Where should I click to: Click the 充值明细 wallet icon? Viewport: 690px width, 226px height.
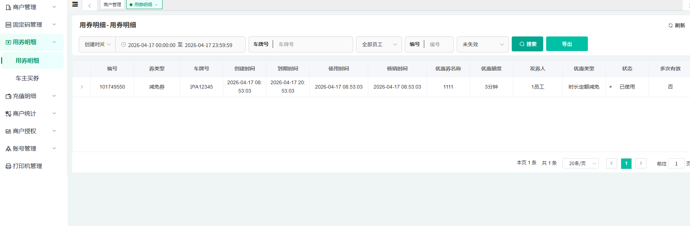click(8, 96)
